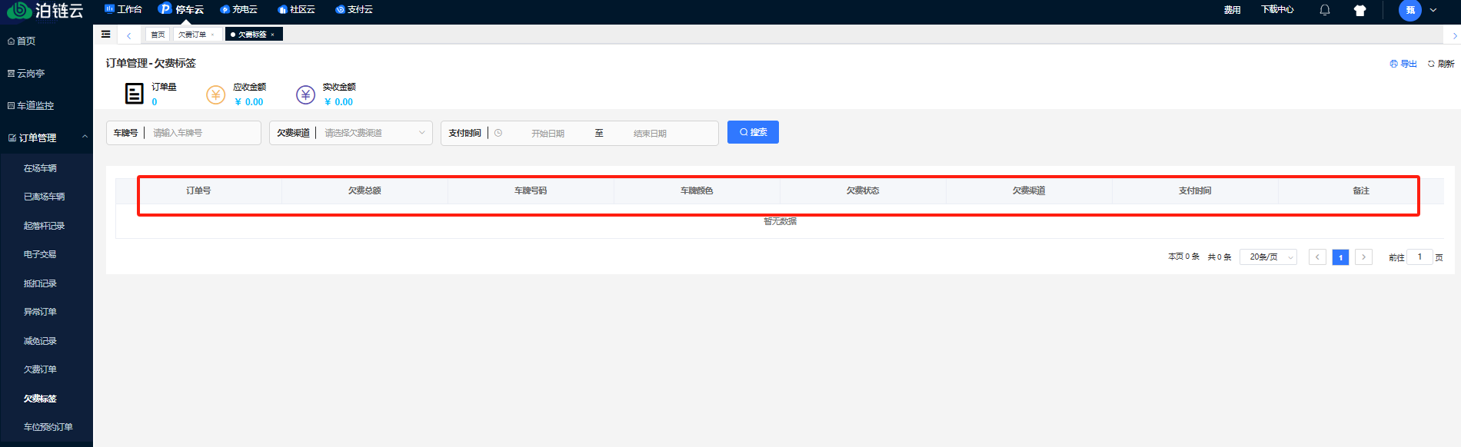Image resolution: width=1461 pixels, height=447 pixels.
Task: Click the 欠费总额 column header
Action: click(x=364, y=190)
